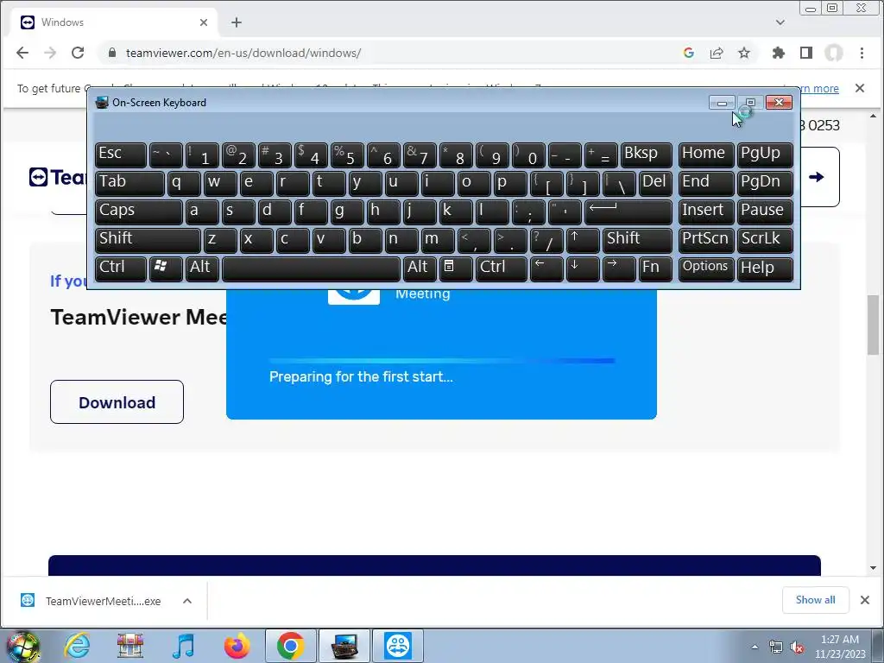This screenshot has height=663, width=884.
Task: Go back to the previous page in Chrome
Action: click(22, 53)
